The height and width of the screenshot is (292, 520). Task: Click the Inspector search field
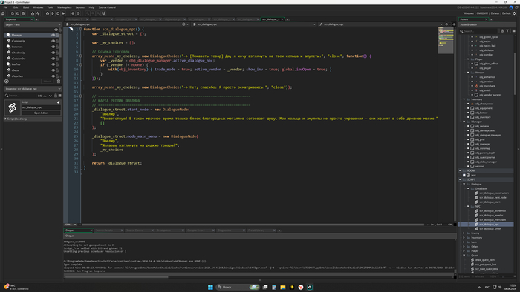click(x=21, y=96)
